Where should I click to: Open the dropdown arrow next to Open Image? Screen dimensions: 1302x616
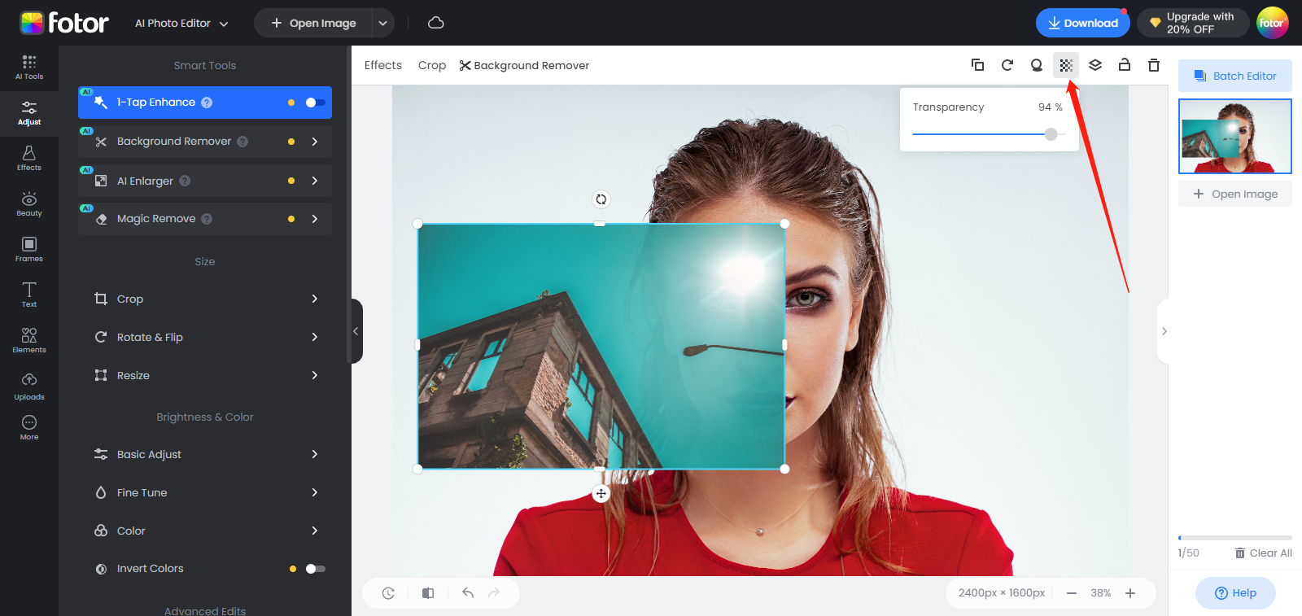pyautogui.click(x=383, y=23)
